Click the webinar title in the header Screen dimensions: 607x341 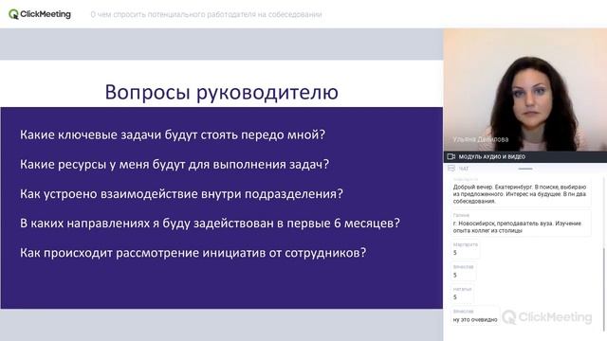pos(206,14)
